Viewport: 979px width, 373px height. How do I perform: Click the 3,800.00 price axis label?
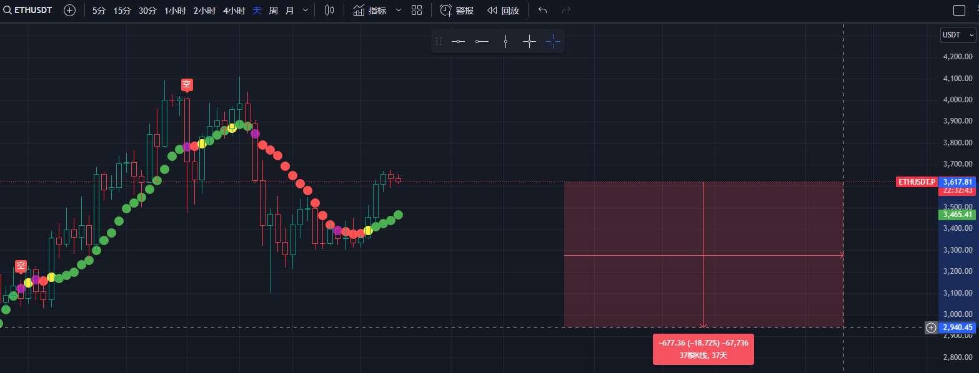point(958,143)
